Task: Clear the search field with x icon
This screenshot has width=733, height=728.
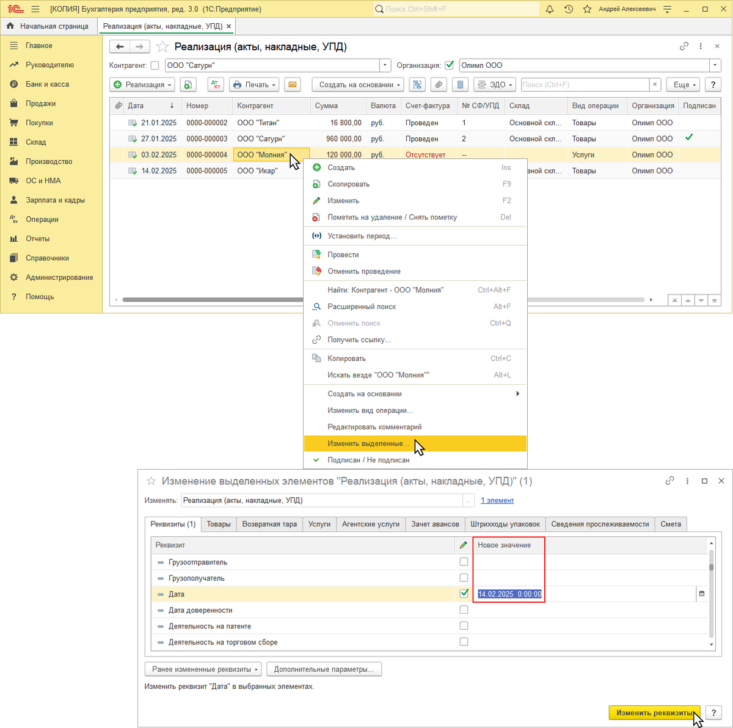Action: (655, 85)
